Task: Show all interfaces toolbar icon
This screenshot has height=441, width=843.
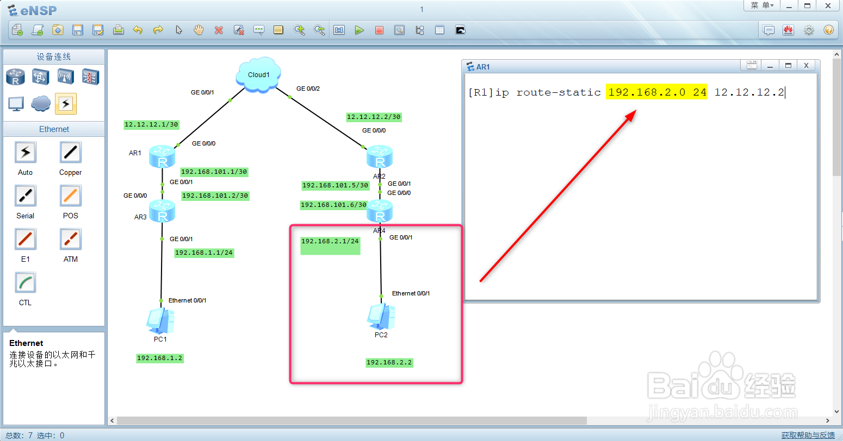Action: tap(420, 30)
